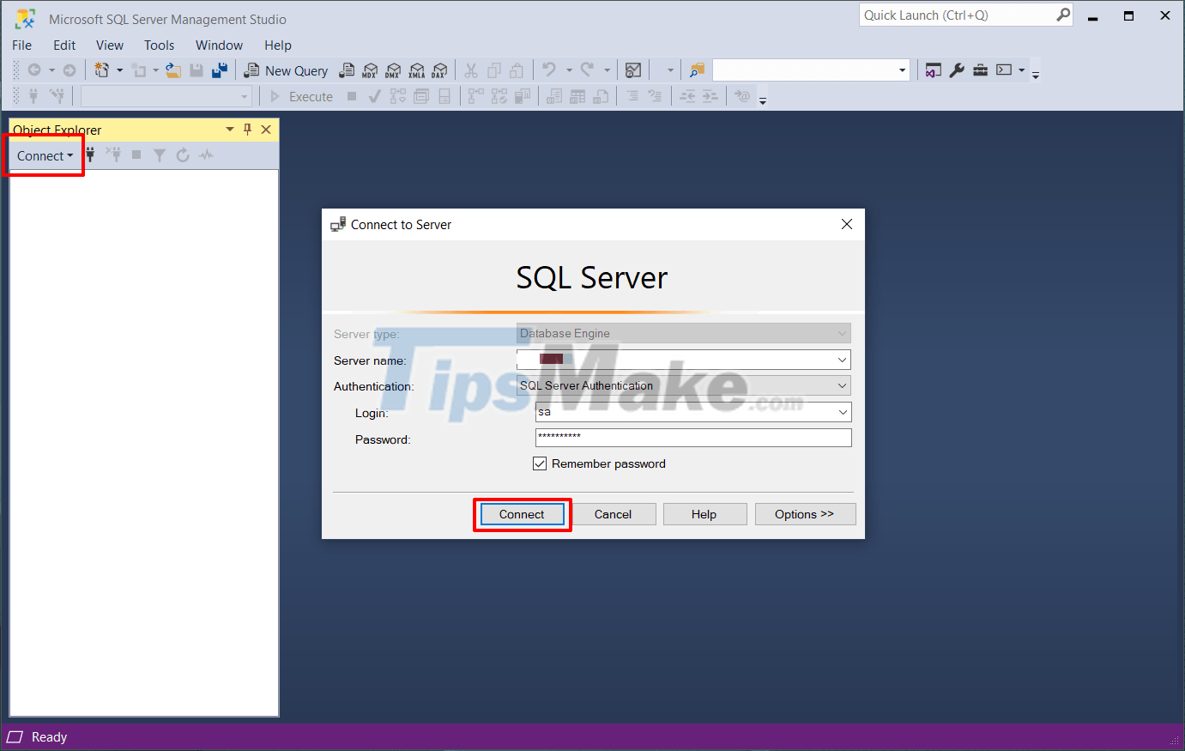Click Options to show advanced connection settings

805,513
